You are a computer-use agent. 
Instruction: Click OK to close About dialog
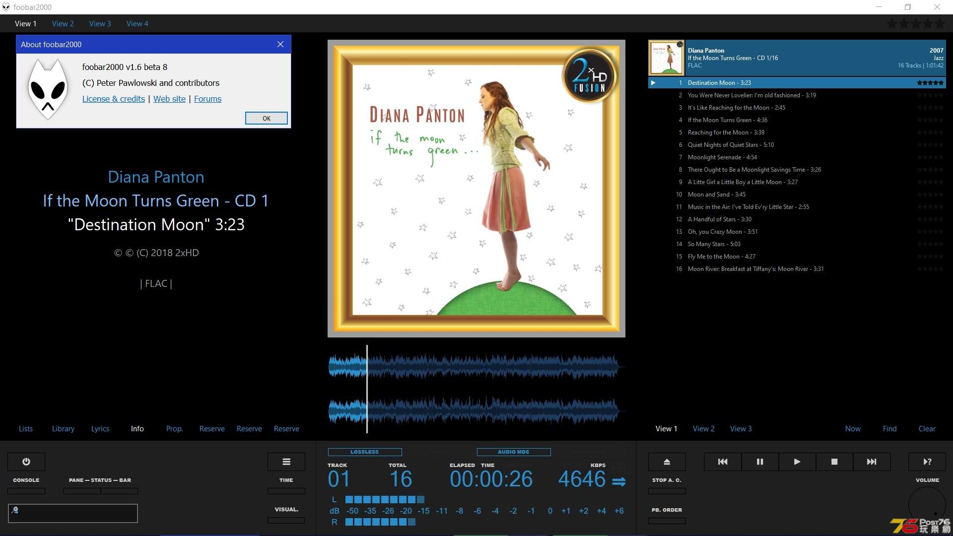coord(267,119)
